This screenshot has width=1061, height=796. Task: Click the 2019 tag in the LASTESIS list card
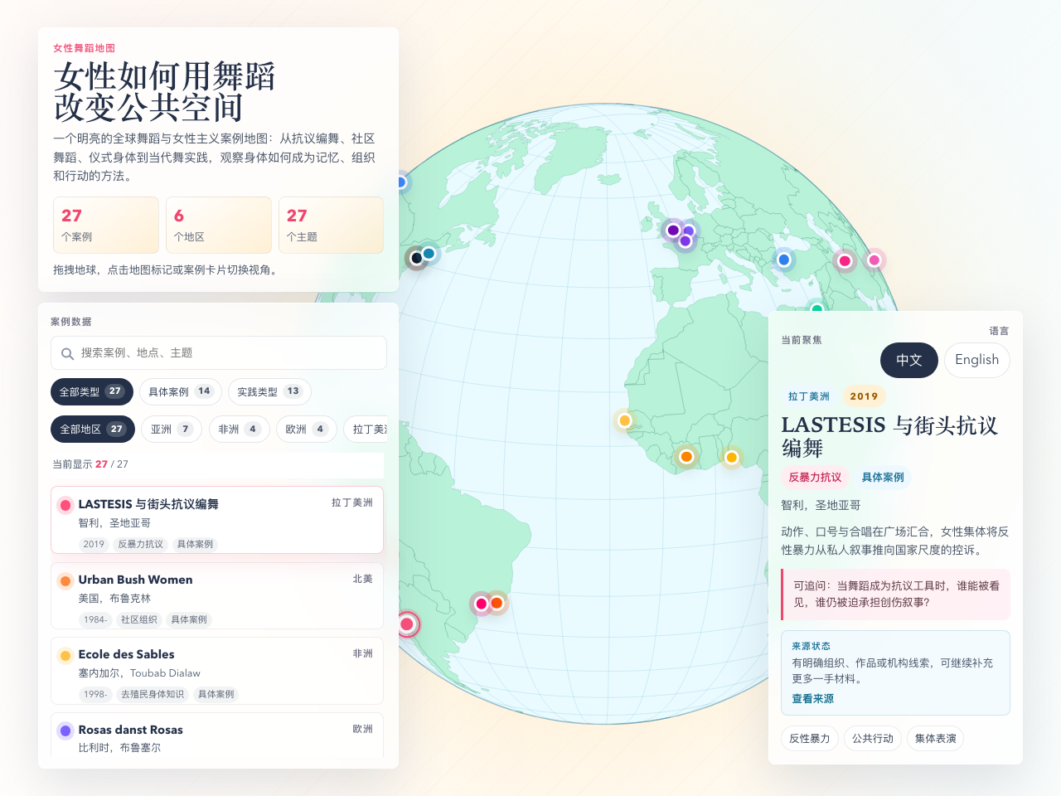pos(94,544)
